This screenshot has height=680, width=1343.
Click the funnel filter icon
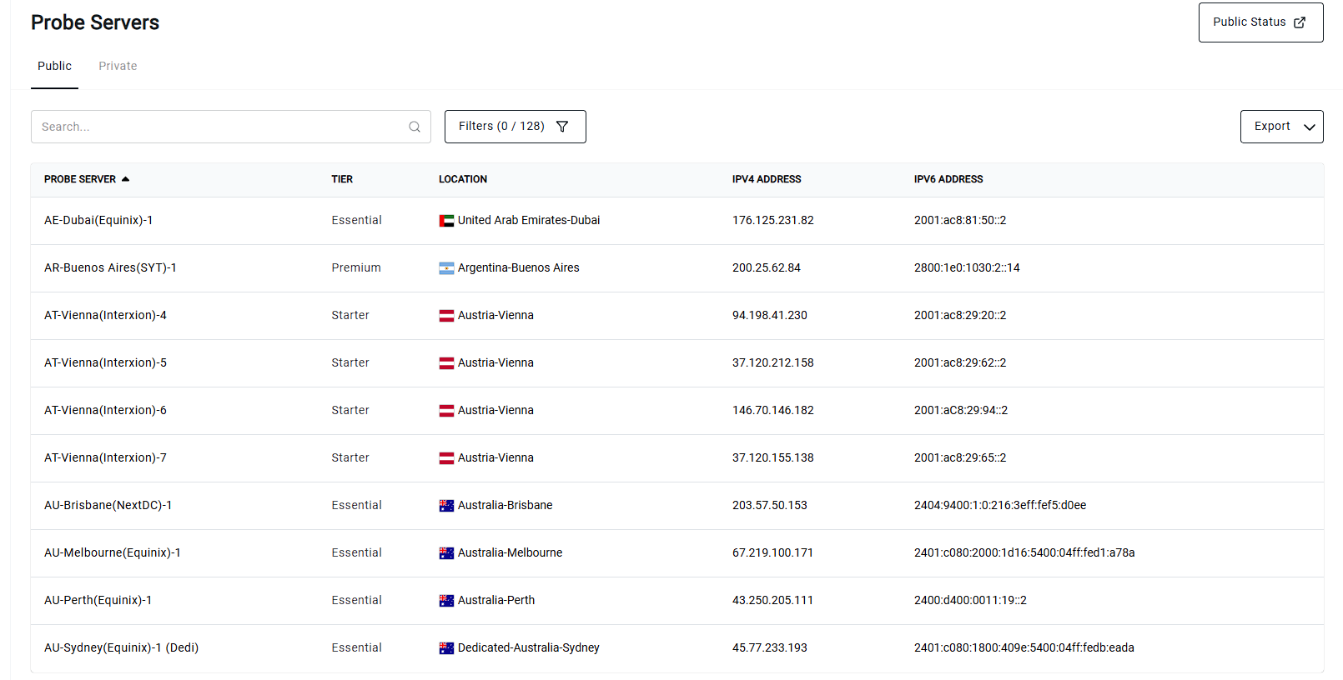point(562,127)
